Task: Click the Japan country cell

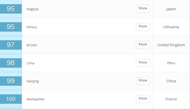Action: point(171,9)
